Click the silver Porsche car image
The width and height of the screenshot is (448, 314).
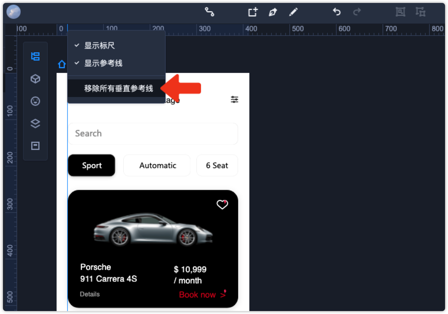pos(153,230)
